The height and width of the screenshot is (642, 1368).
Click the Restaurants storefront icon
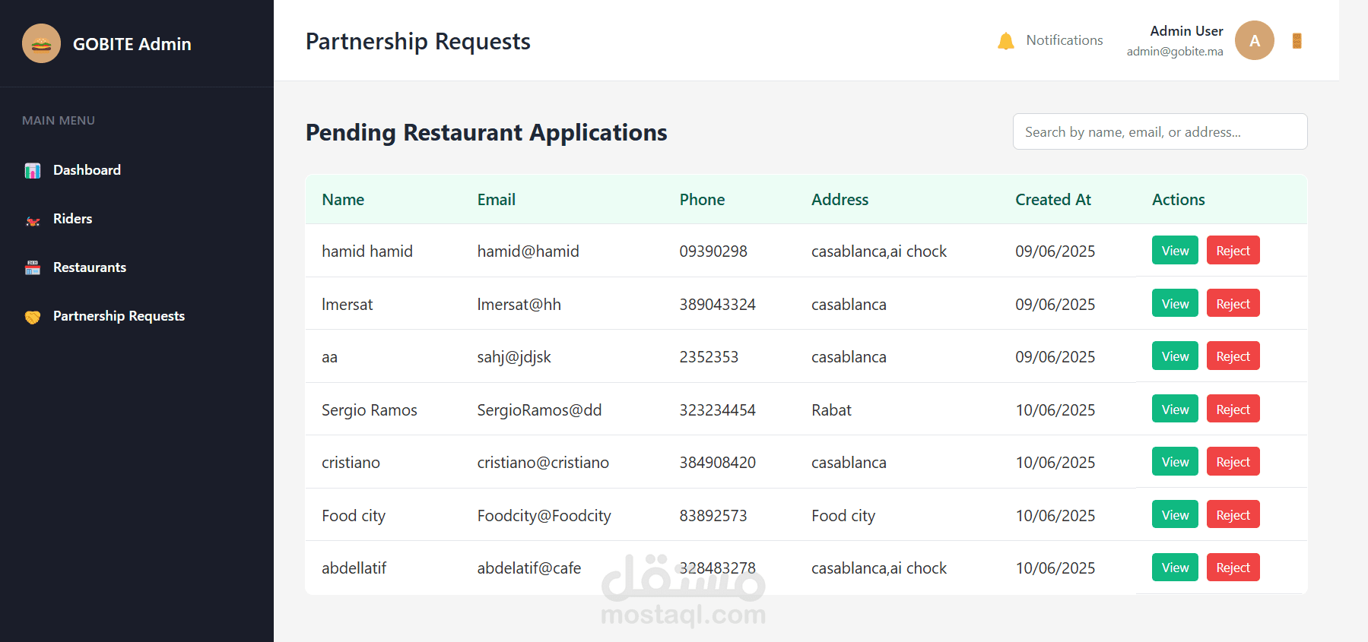[x=33, y=268]
